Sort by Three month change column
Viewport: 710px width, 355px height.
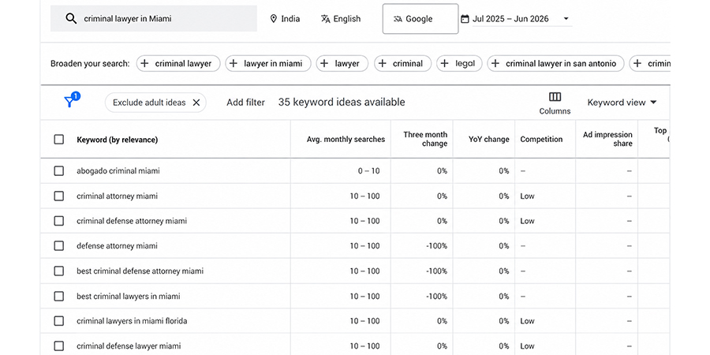click(x=425, y=139)
